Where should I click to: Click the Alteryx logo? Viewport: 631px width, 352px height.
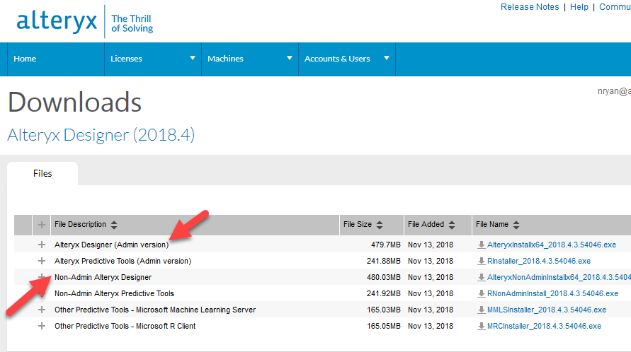point(85,22)
